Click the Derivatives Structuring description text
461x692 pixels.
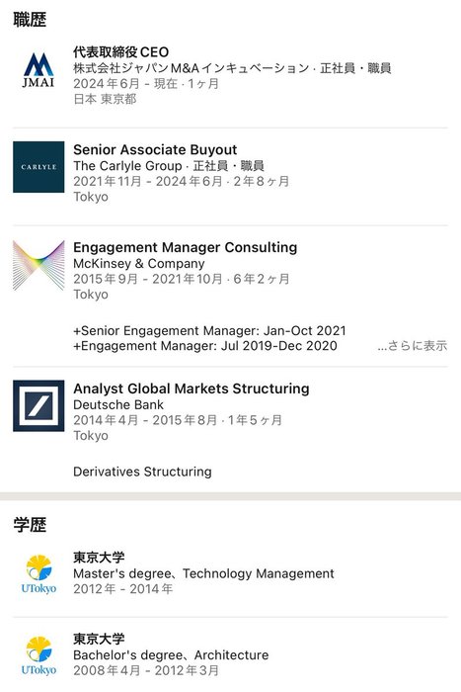142,472
